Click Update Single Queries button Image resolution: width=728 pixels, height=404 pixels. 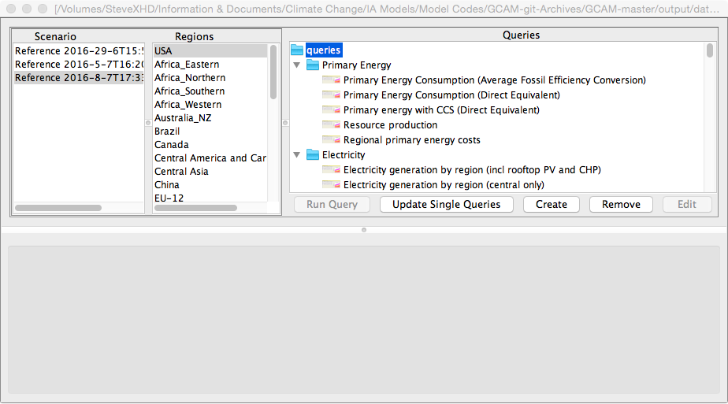pos(446,205)
